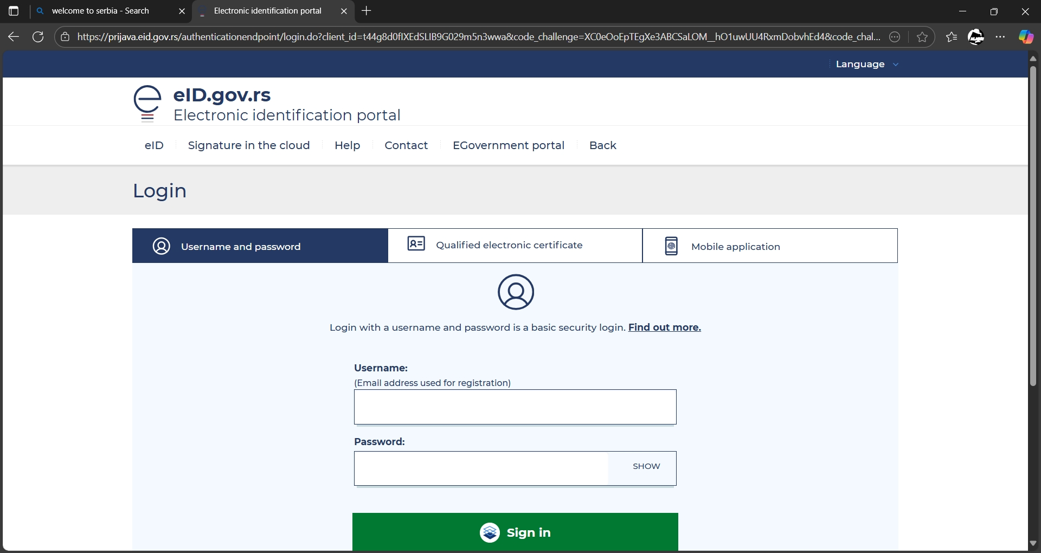Toggle password visibility with SHOW
Screen dimensions: 1041x553
(x=646, y=466)
